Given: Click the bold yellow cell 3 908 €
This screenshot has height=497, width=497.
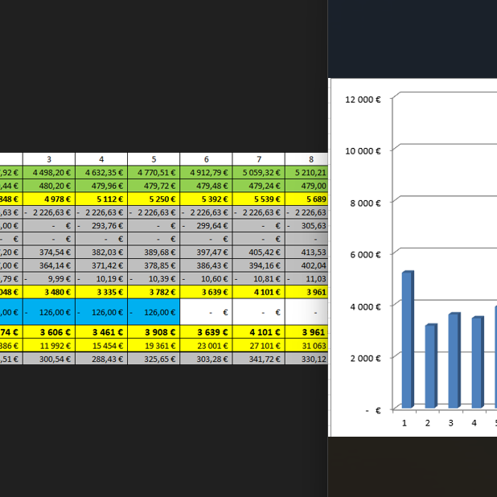Looking at the screenshot, I should 154,331.
